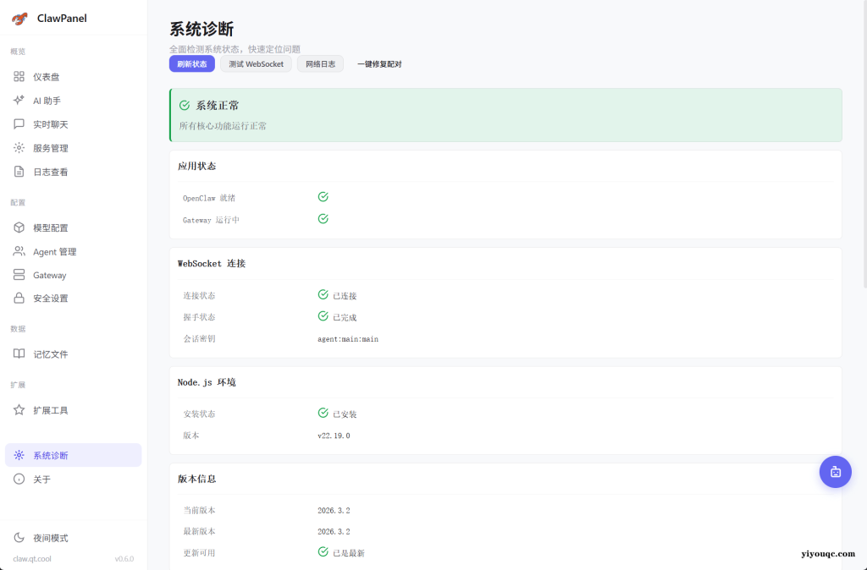Click the 模型配置 cube icon
The height and width of the screenshot is (570, 867).
coord(19,227)
